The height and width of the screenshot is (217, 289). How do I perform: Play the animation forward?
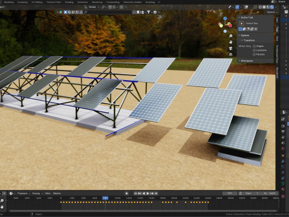click(x=148, y=193)
